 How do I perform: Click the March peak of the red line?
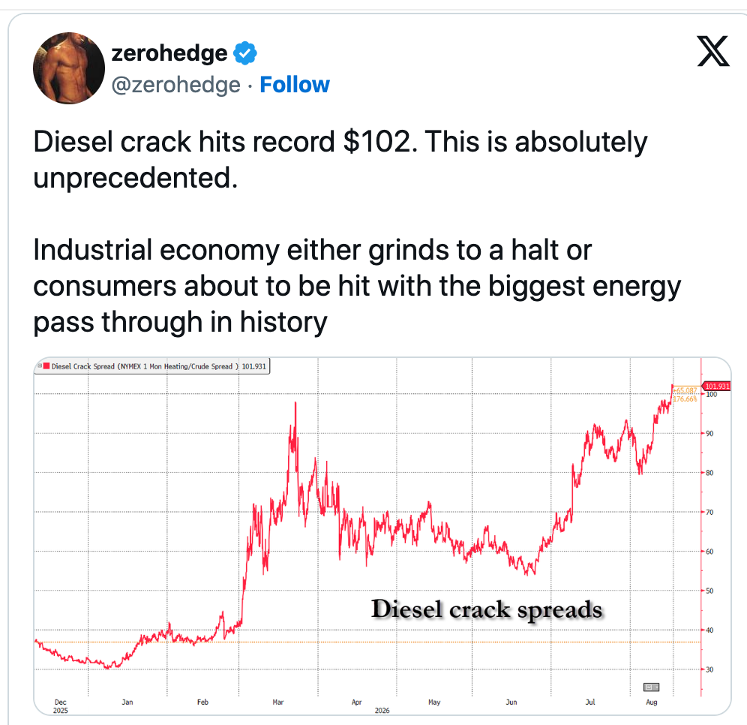click(295, 403)
